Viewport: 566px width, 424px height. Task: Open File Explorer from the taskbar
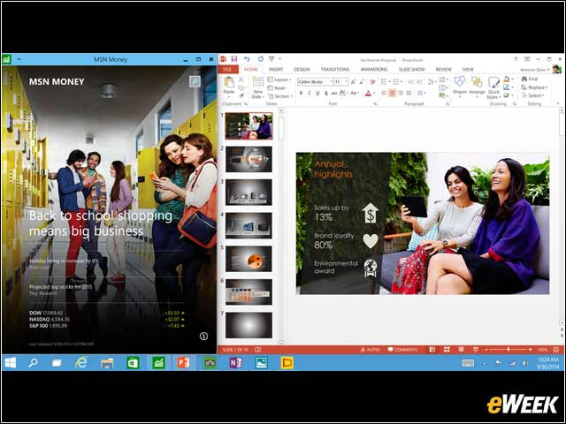coord(107,363)
